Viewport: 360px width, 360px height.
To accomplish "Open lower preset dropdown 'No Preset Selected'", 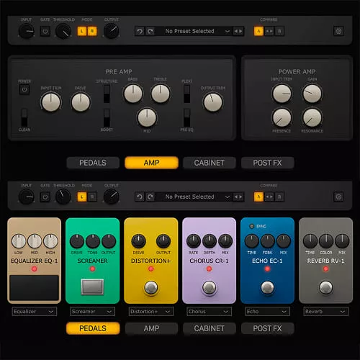I will coord(194,197).
